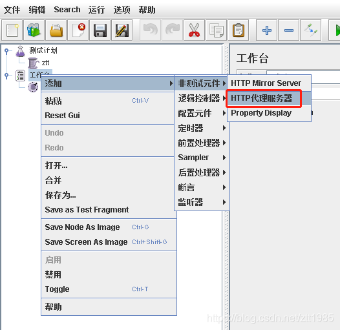Click the Copy toolbar icon

pyautogui.click(x=216, y=30)
